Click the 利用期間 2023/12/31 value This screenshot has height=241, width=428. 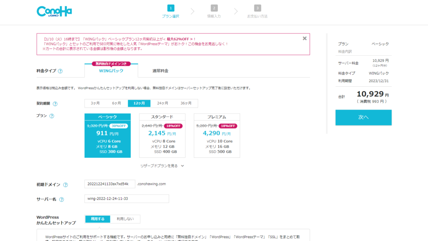point(379,81)
